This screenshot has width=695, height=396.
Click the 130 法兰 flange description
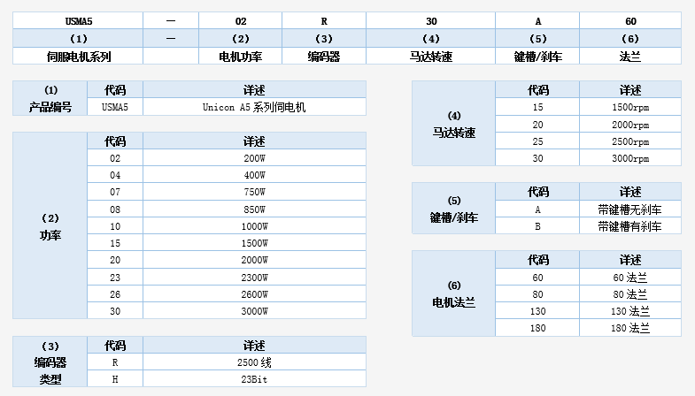(630, 311)
